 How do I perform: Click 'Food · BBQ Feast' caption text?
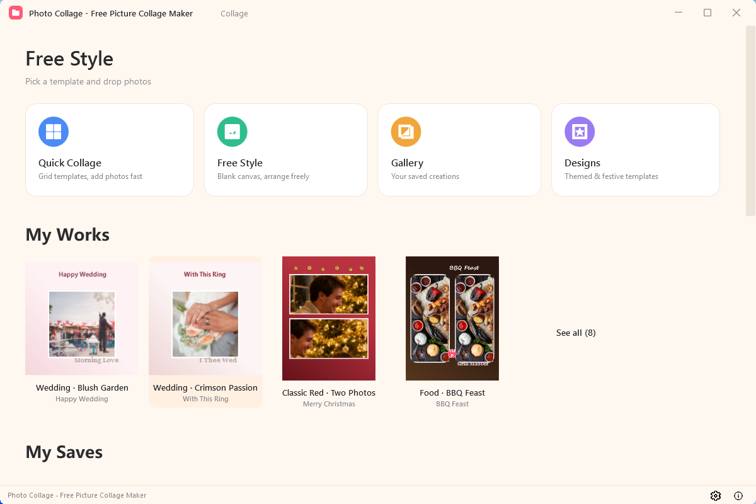[452, 393]
